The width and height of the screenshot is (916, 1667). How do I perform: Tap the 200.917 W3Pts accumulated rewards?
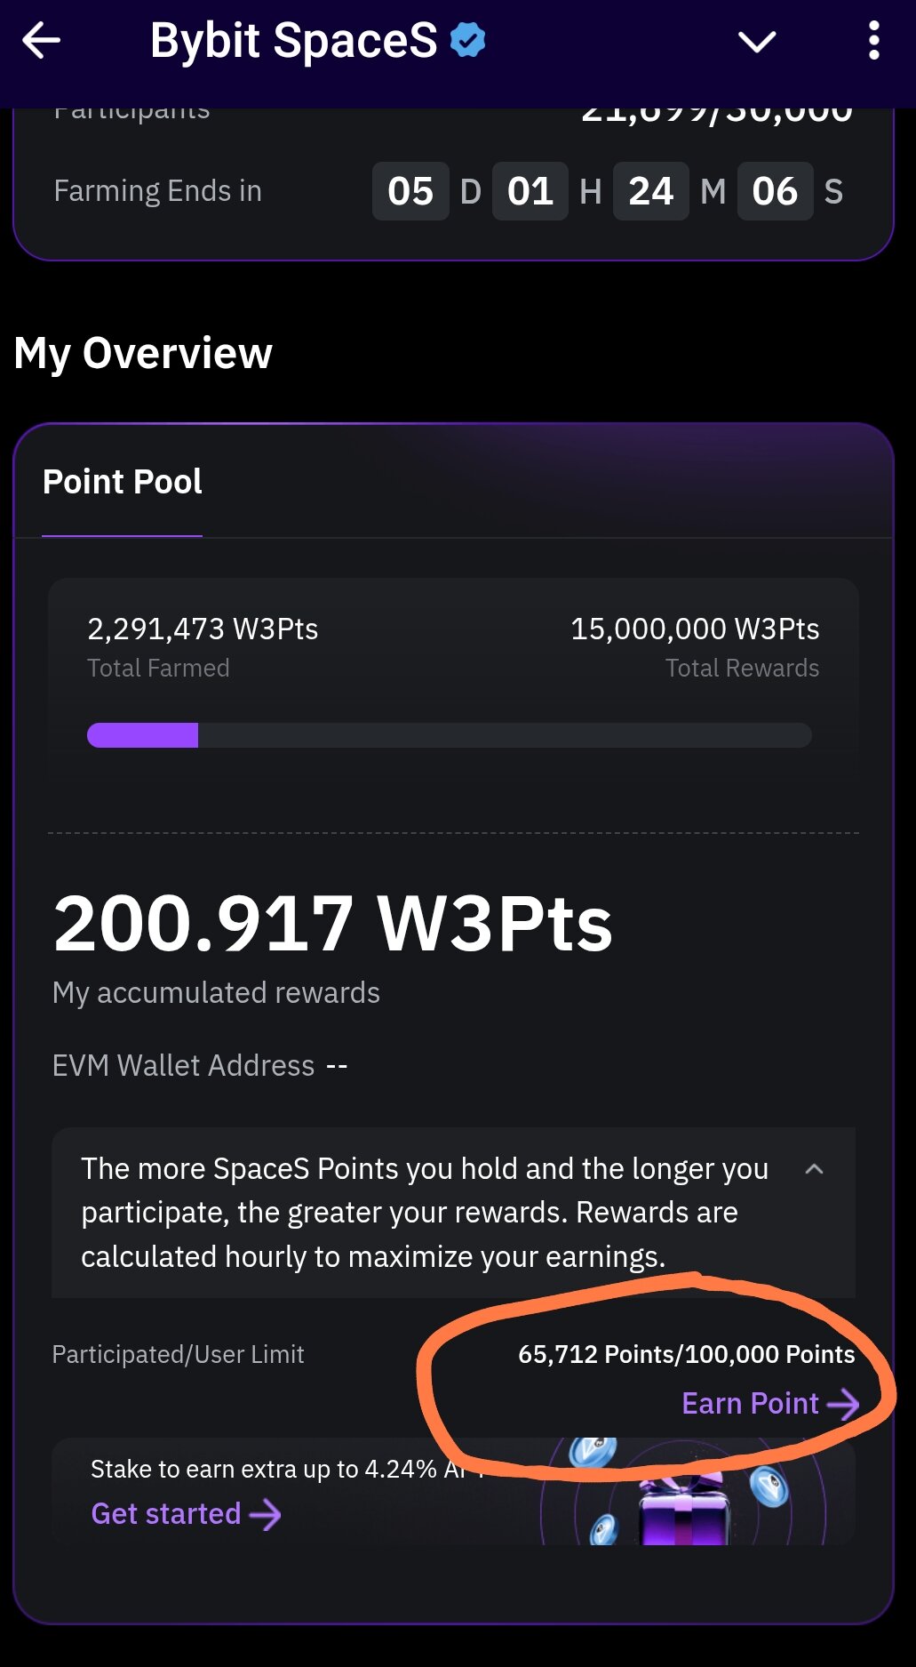click(x=333, y=925)
